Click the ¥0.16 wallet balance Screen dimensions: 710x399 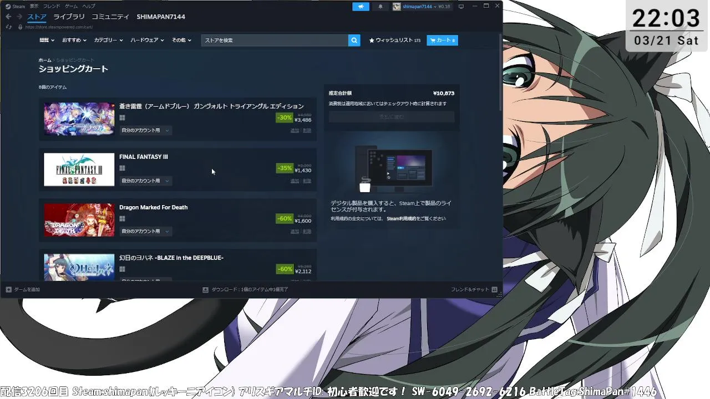click(x=444, y=7)
